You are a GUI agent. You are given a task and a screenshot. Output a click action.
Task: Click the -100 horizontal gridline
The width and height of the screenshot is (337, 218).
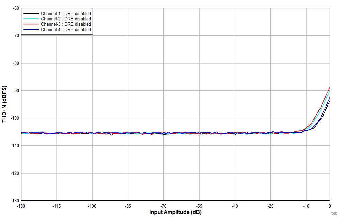[167, 118]
